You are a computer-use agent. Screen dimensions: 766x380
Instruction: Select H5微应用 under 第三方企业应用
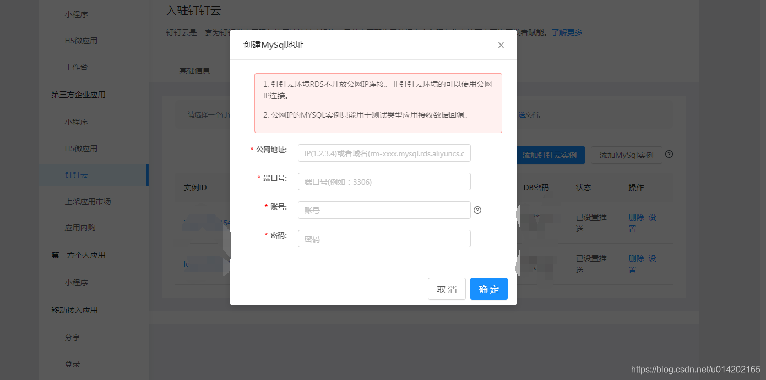pyautogui.click(x=81, y=148)
